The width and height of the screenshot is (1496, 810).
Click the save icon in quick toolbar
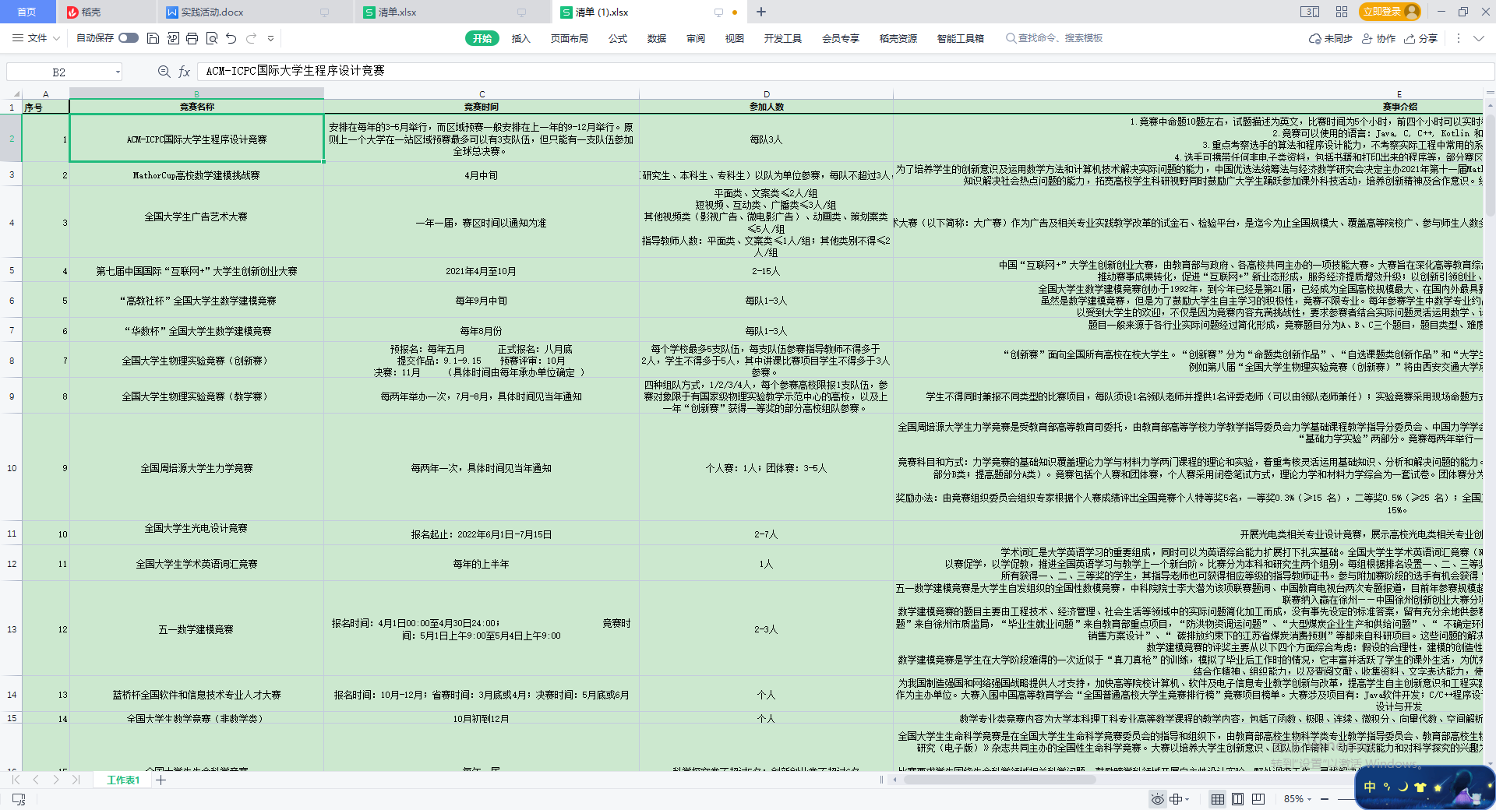point(153,38)
